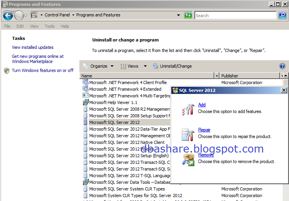289x201 pixels.
Task: Click the shield icon beside Windows features
Action: tap(7, 70)
